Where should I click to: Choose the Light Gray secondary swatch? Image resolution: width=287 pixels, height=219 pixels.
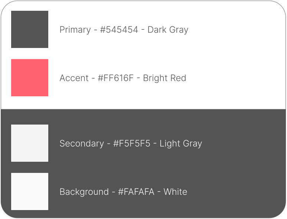30,143
